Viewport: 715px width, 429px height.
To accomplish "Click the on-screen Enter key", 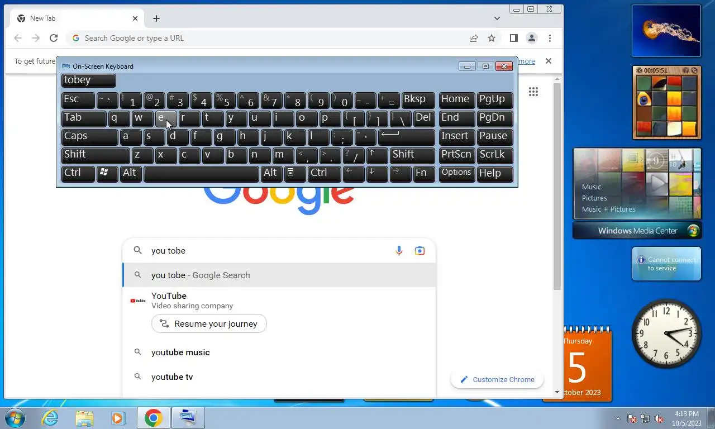I will [x=407, y=137].
